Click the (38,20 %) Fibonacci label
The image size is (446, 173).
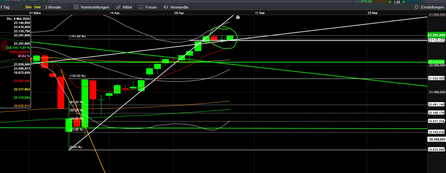point(77,119)
